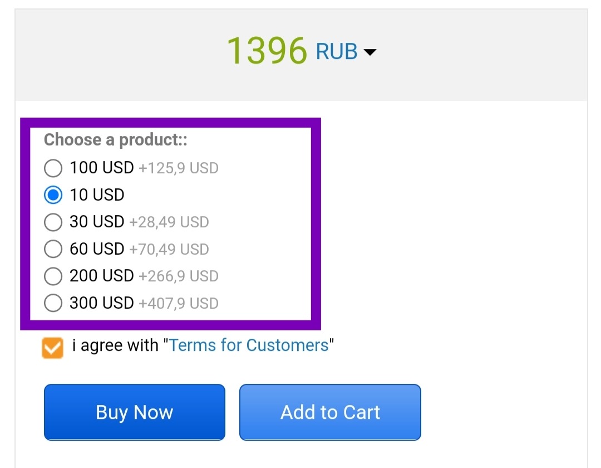Click the +266,9 USD surcharge text

[178, 276]
